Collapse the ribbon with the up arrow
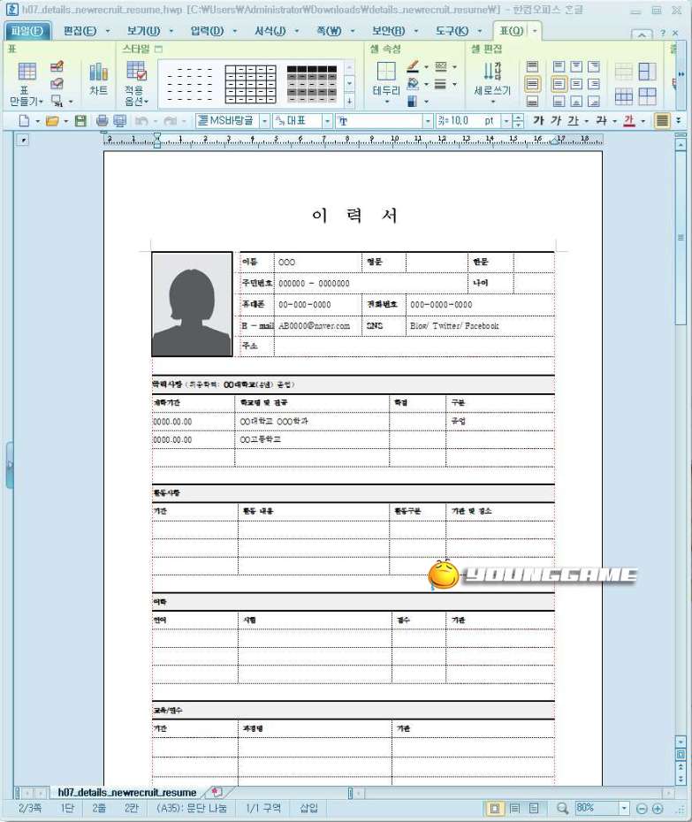The height and width of the screenshot is (822, 692). pos(642,34)
